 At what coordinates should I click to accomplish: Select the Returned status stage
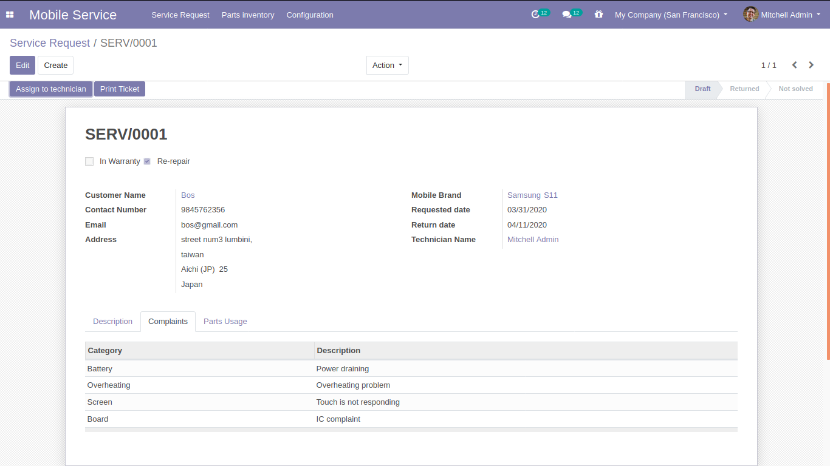coord(744,89)
